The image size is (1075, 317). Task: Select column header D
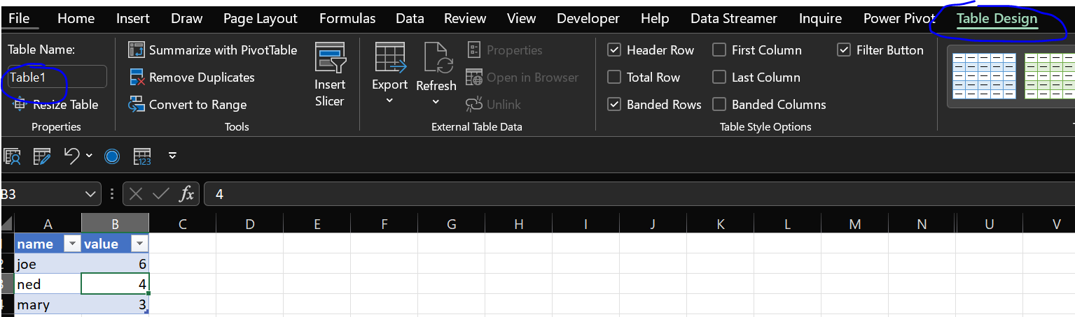click(x=249, y=224)
